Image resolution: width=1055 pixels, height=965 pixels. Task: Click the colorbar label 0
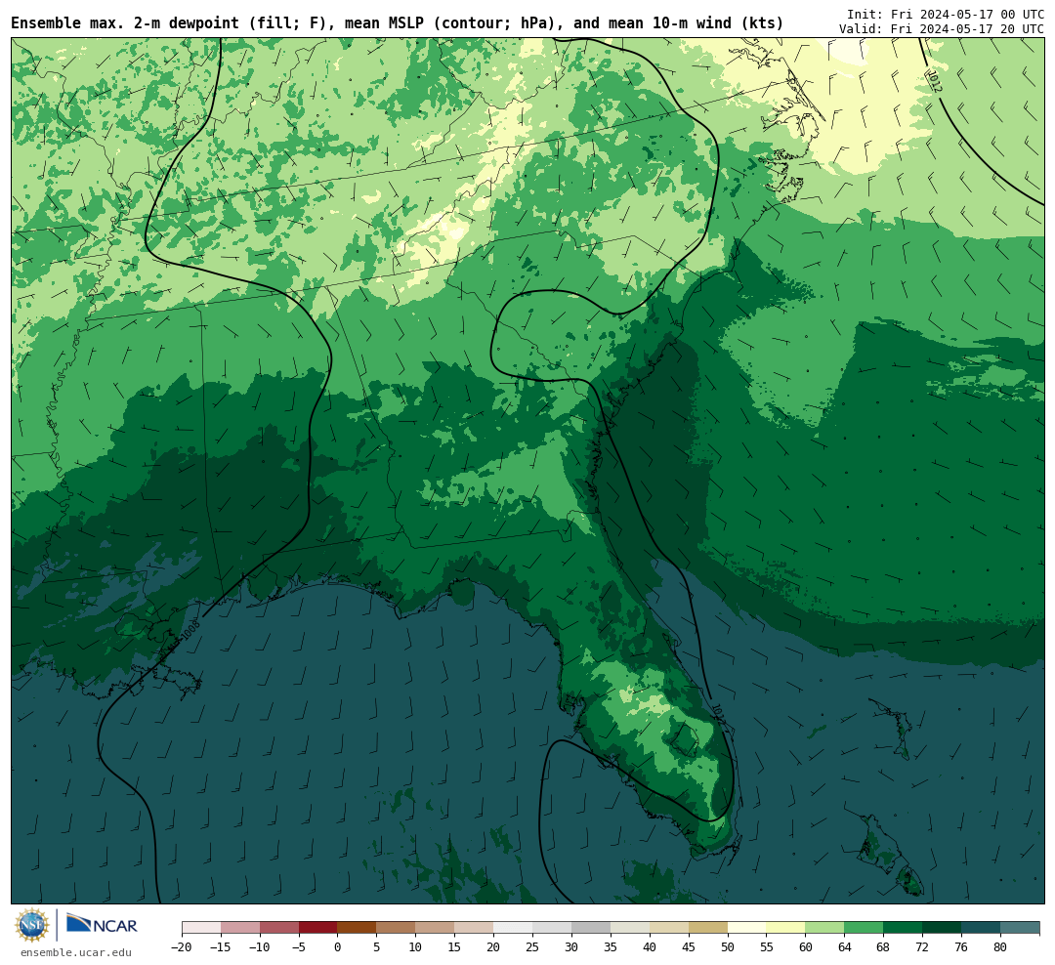click(337, 946)
